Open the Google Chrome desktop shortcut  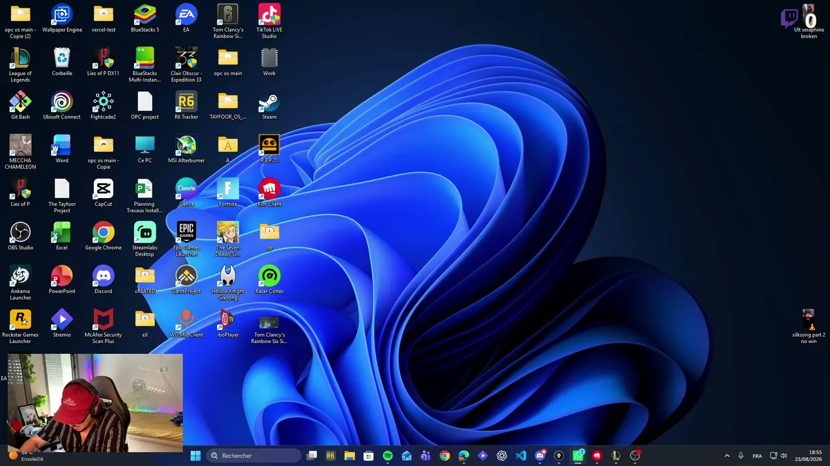[103, 236]
